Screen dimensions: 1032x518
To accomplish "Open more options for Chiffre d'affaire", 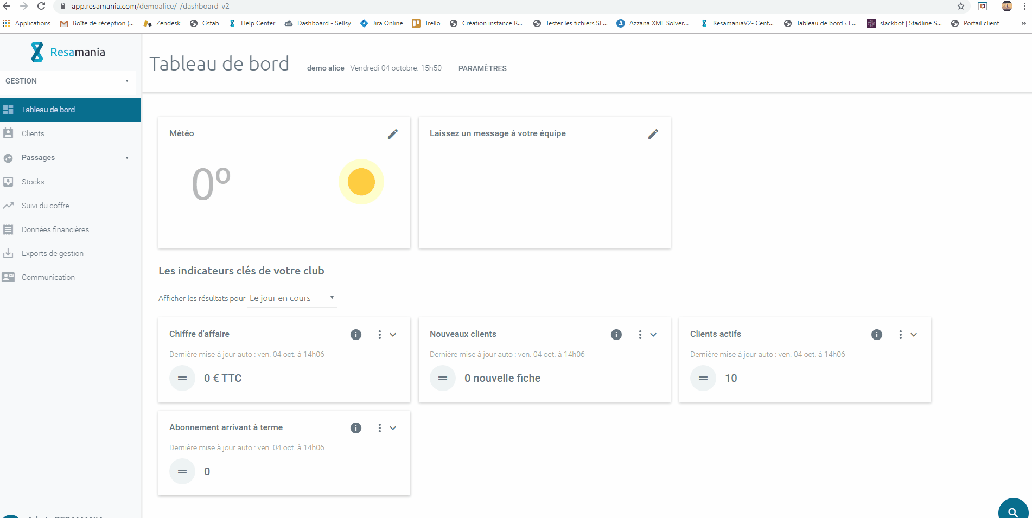I will tap(380, 335).
